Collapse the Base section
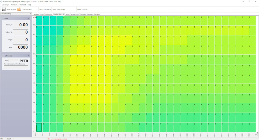Screen dimensions: 259x140 point(28,18)
